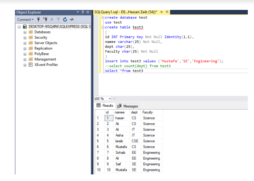Open the Object Explorer window position dropdown arrow
Viewport: 254px width, 181px height.
[78, 12]
